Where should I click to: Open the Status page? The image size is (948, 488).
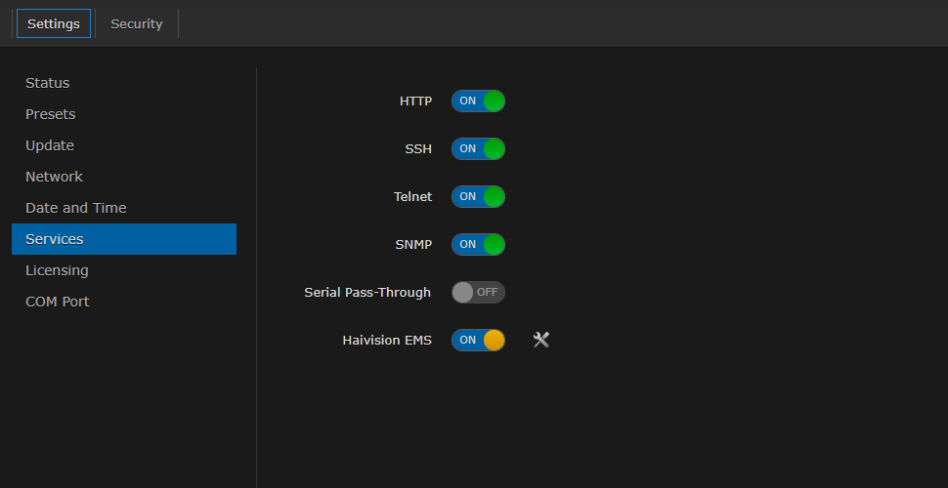click(48, 83)
